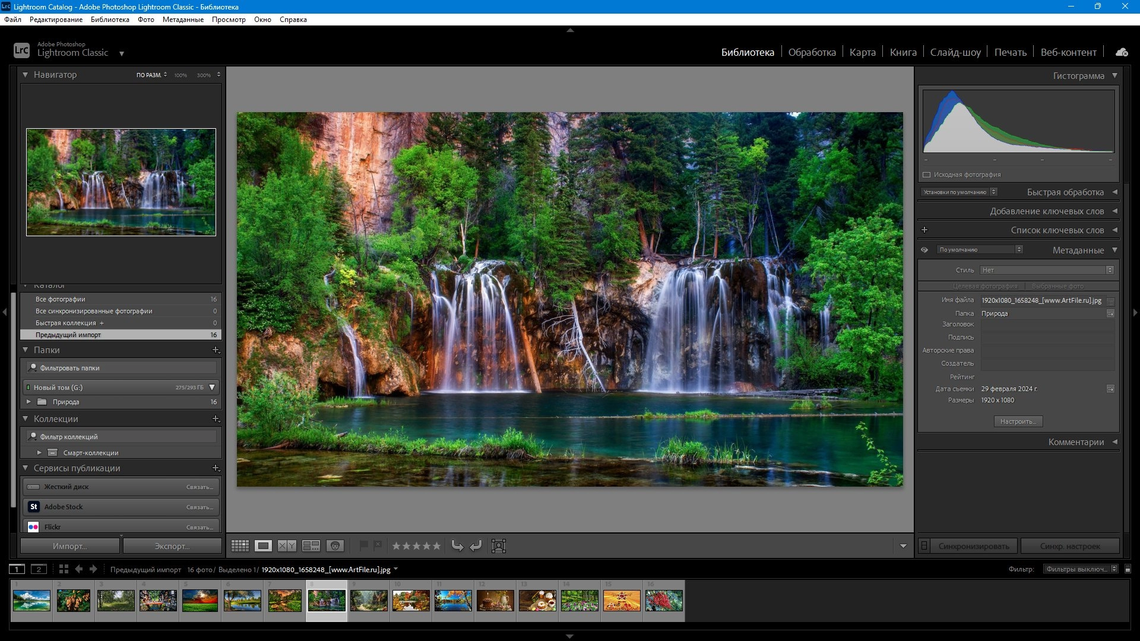1140x641 pixels.
Task: Open the Стиль dropdown set to Нет
Action: click(x=1047, y=270)
